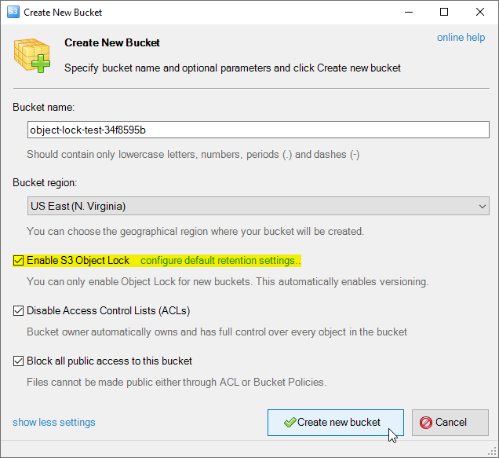Click the 'Bucket name:' label
499x458 pixels.
(44, 107)
